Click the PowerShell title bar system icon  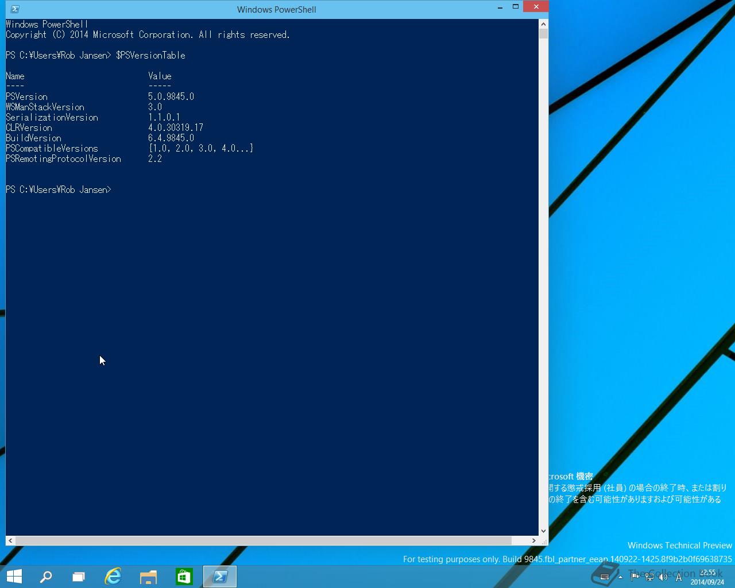pos(15,9)
